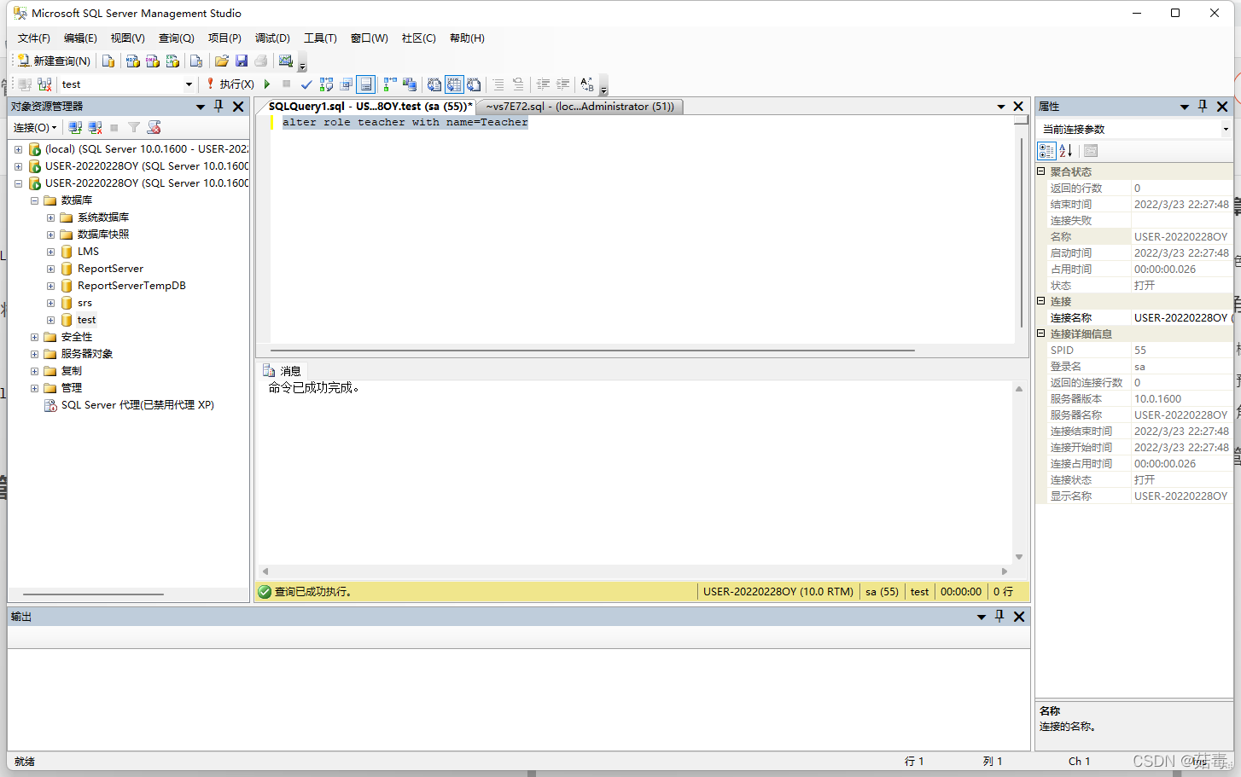Collapse the 连接详细信息 section in Properties
Image resolution: width=1241 pixels, height=777 pixels.
1041,333
